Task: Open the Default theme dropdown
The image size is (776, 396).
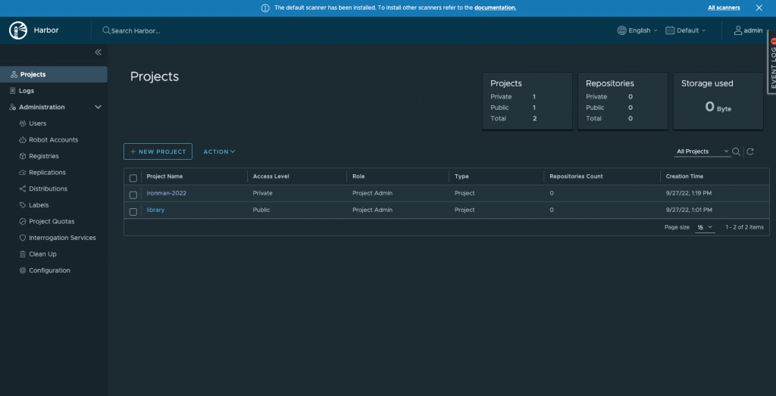Action: click(x=685, y=30)
